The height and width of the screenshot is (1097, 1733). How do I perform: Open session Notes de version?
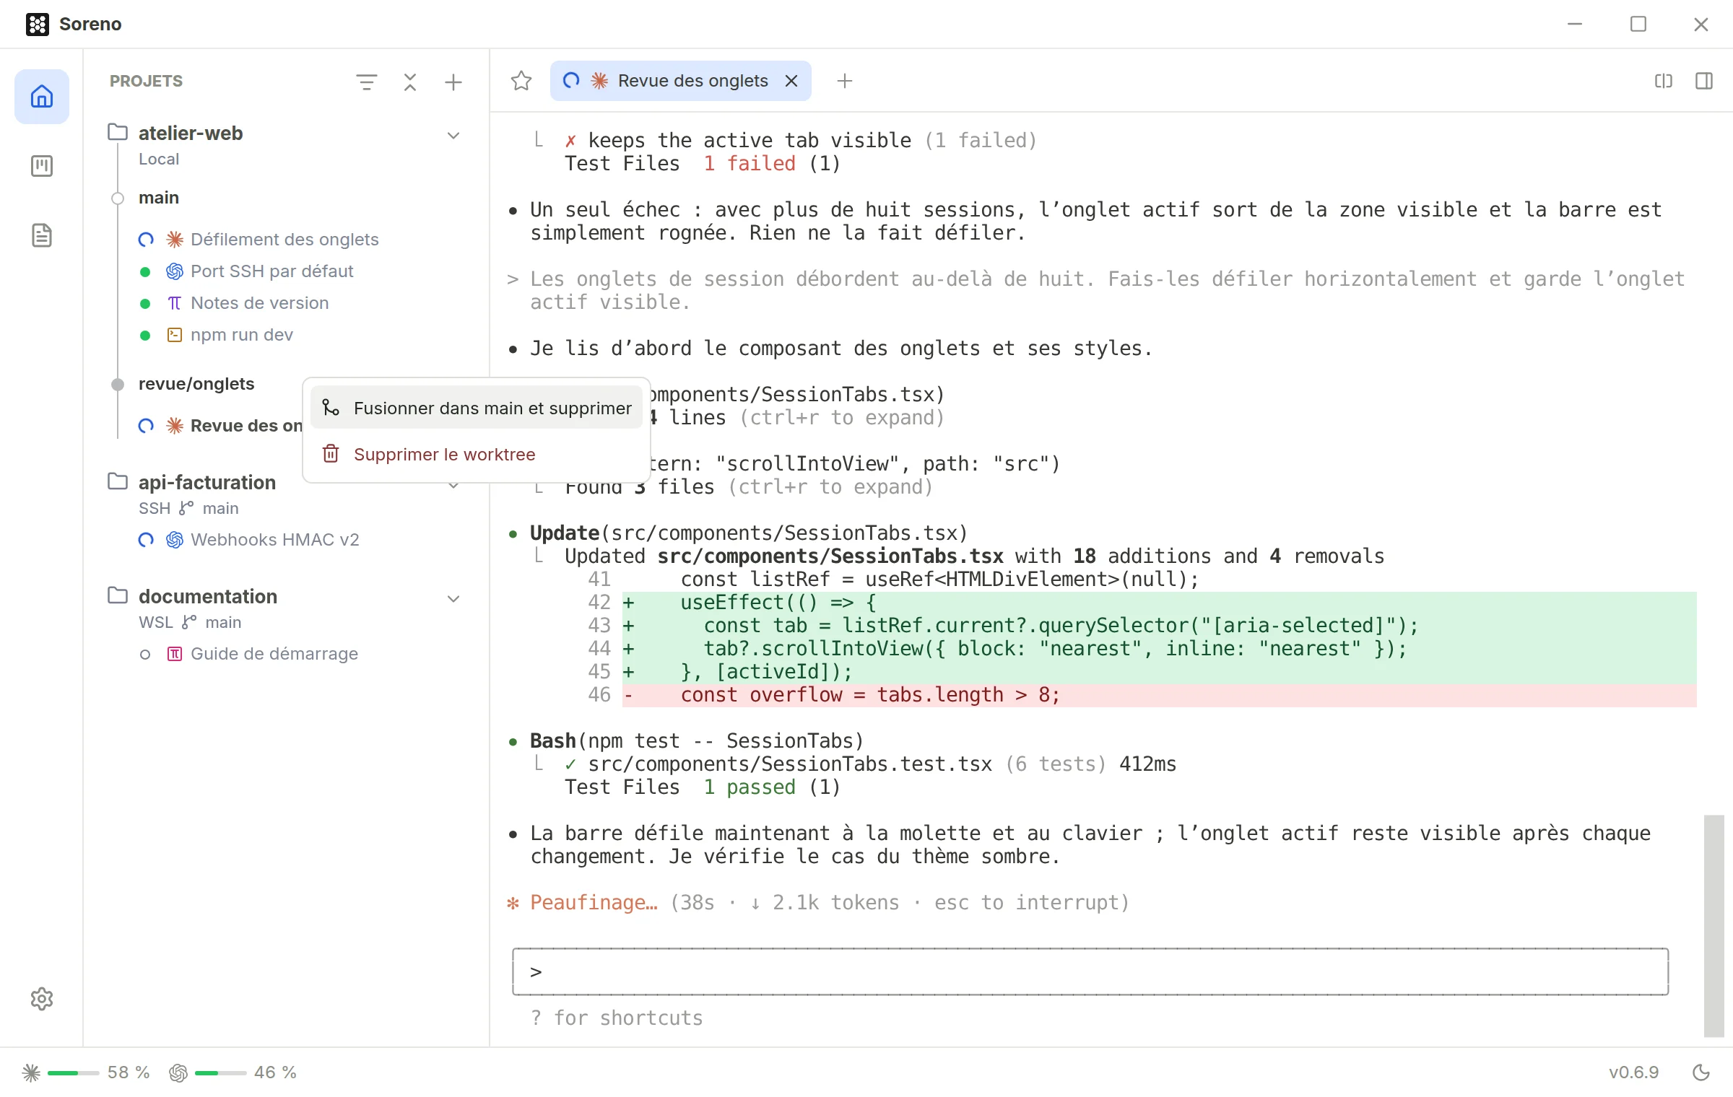pyautogui.click(x=259, y=302)
